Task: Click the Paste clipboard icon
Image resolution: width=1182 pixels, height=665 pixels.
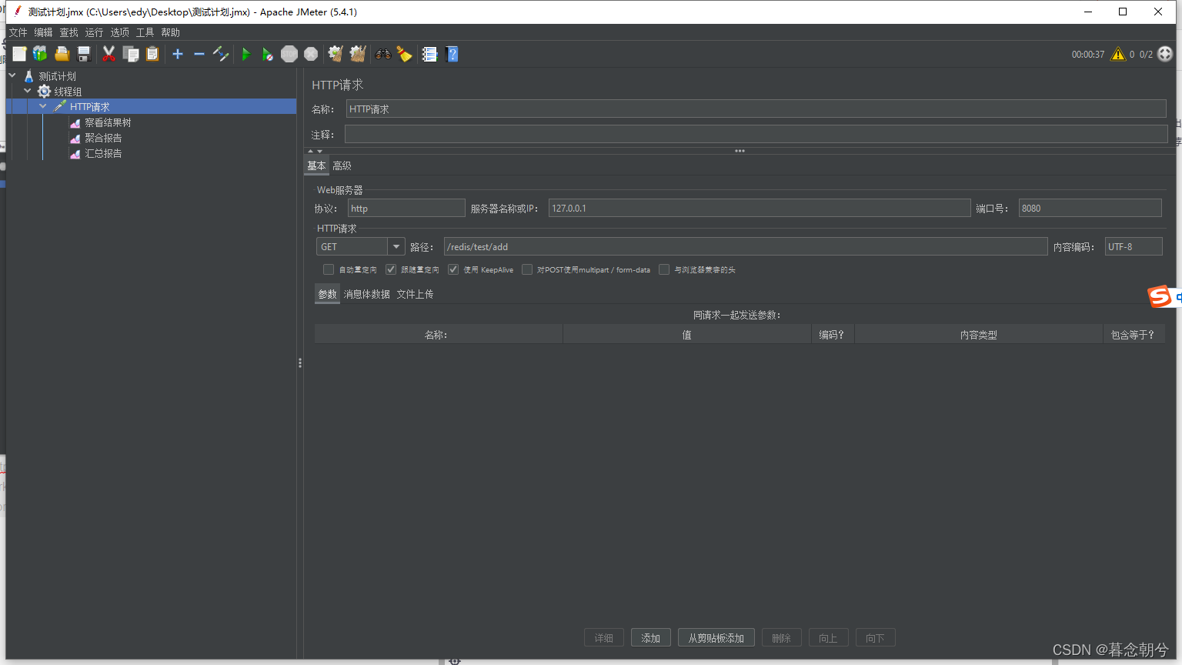Action: point(152,54)
